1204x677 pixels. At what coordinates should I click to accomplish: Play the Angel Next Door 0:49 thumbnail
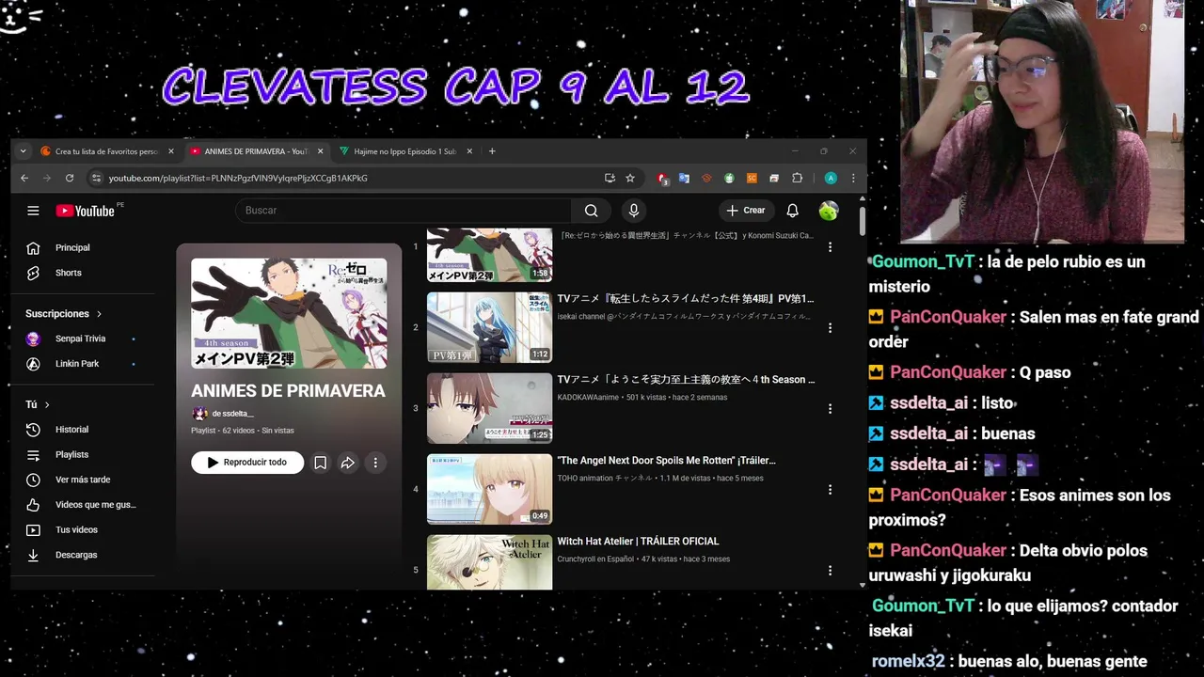coord(489,489)
